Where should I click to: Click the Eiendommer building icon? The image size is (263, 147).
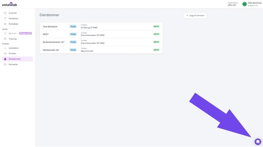coord(5,59)
